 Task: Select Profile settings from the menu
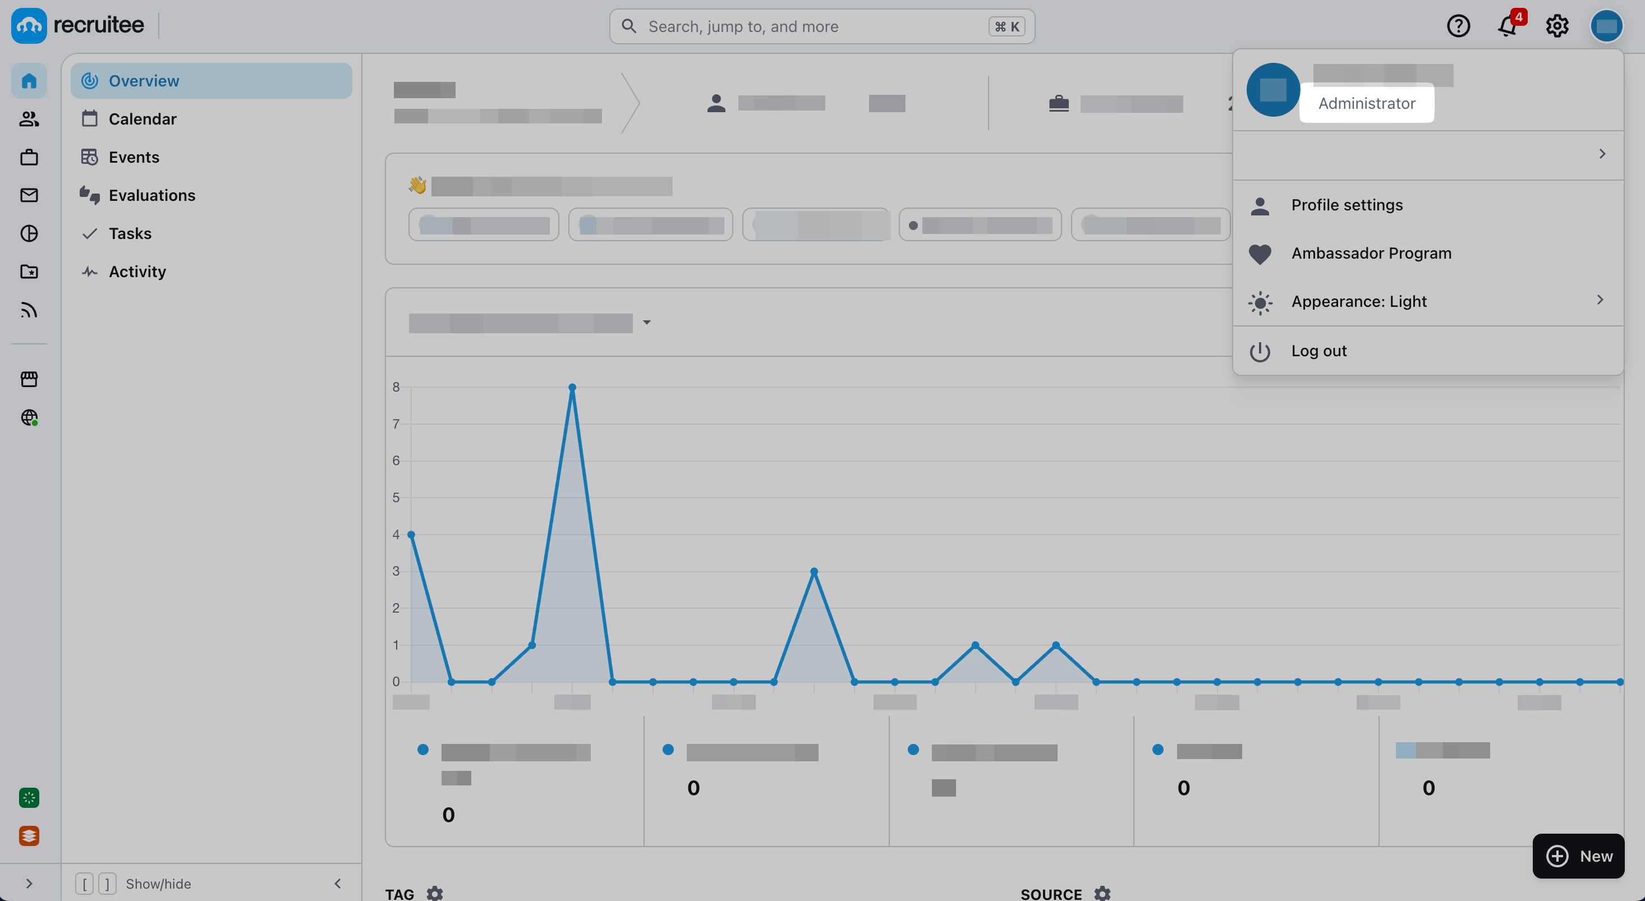coord(1346,205)
